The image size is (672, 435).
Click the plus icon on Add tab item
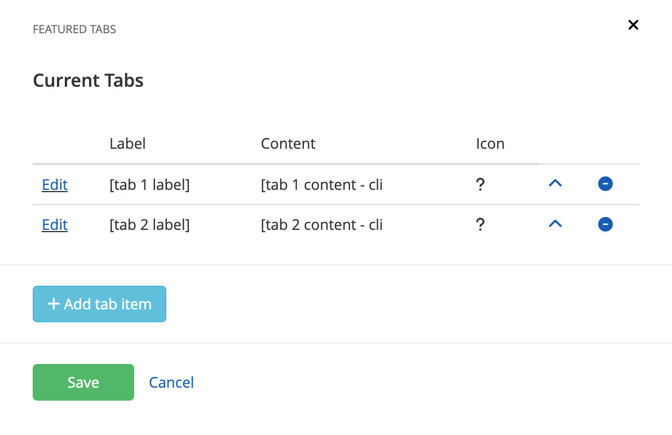[x=54, y=304]
